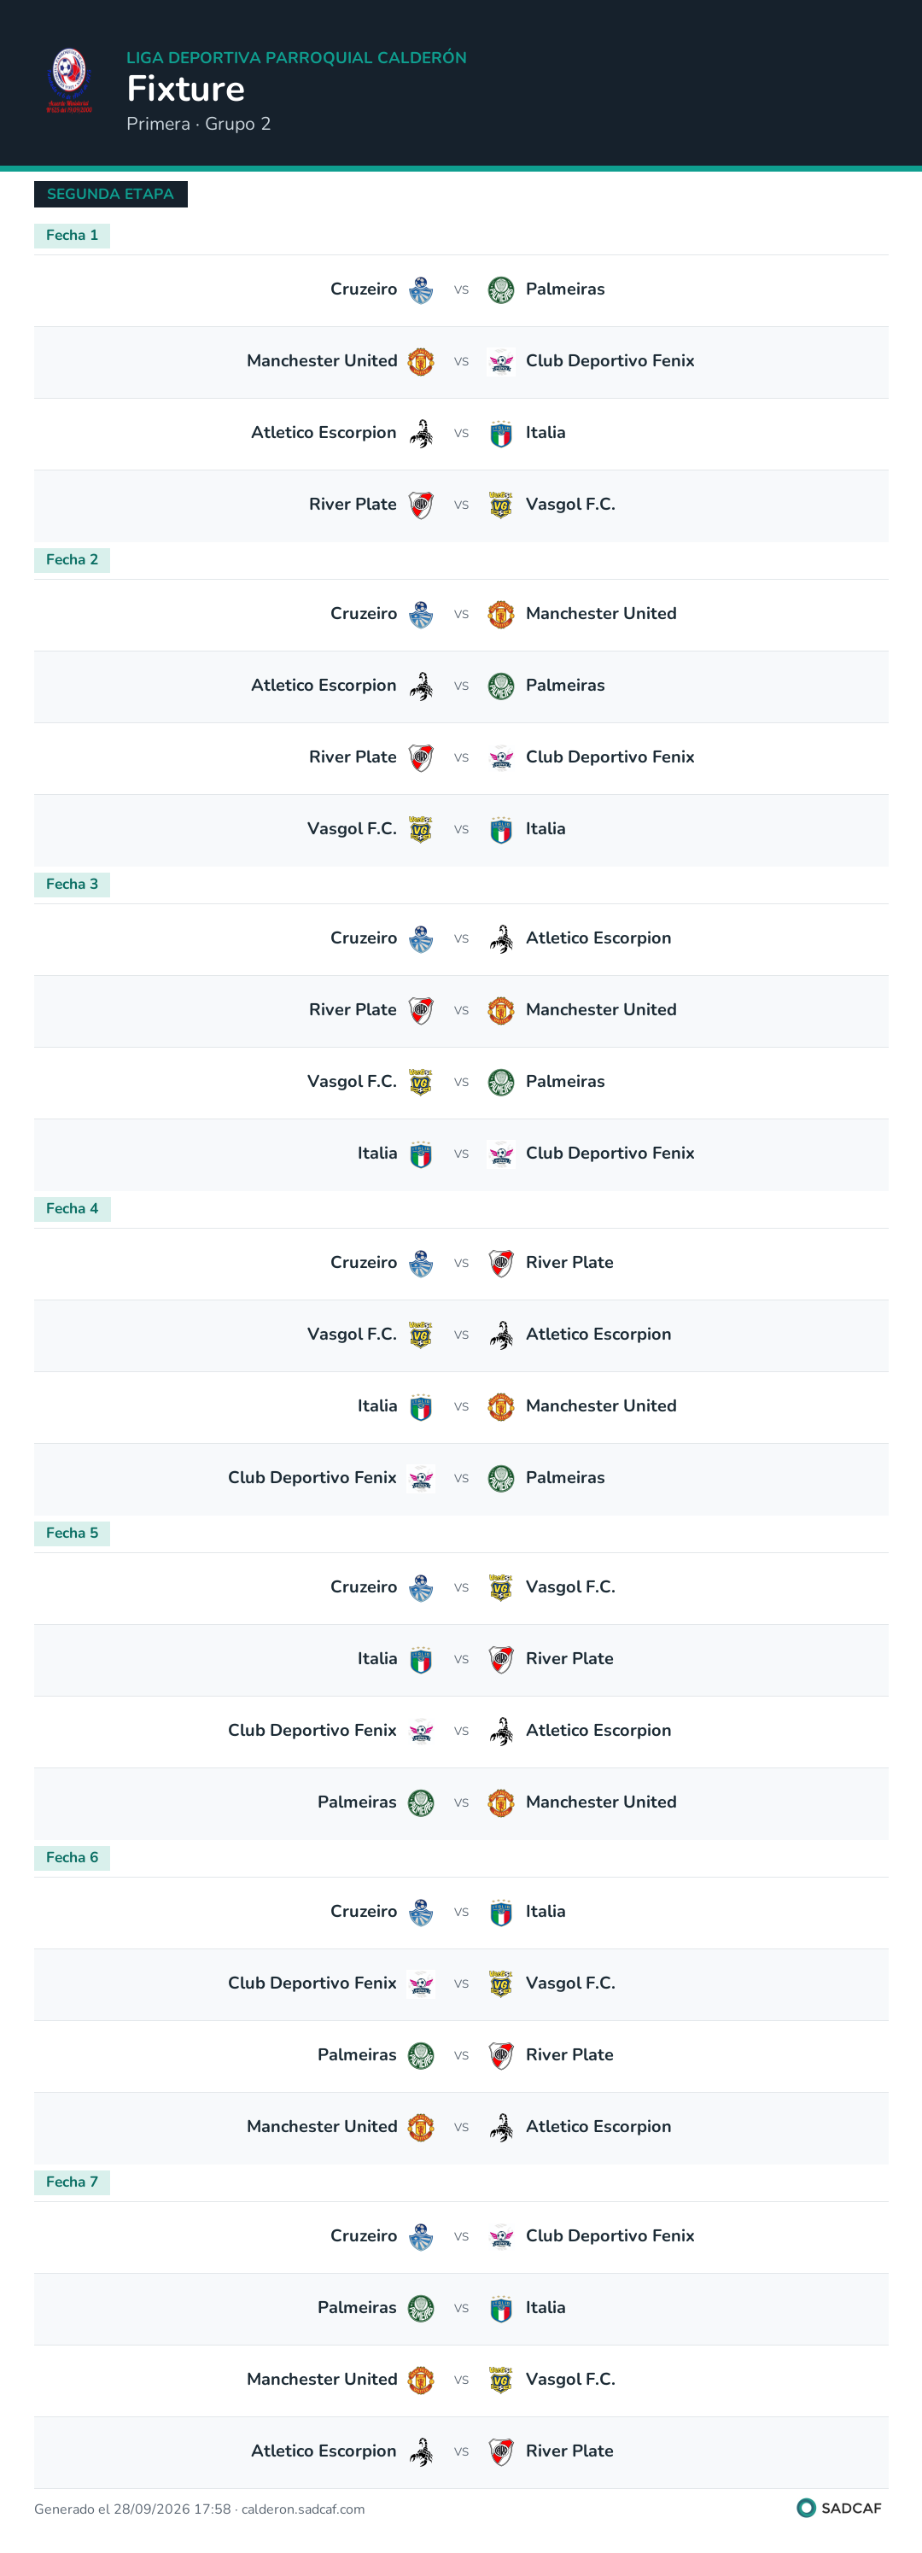The width and height of the screenshot is (922, 2553).
Task: Click Club Deportivo Fenix crest in Fecha 3
Action: [x=500, y=1154]
